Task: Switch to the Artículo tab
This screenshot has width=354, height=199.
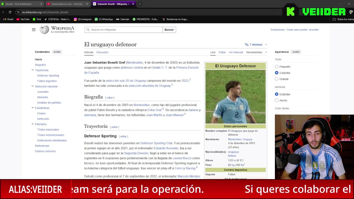Action: 89,52
